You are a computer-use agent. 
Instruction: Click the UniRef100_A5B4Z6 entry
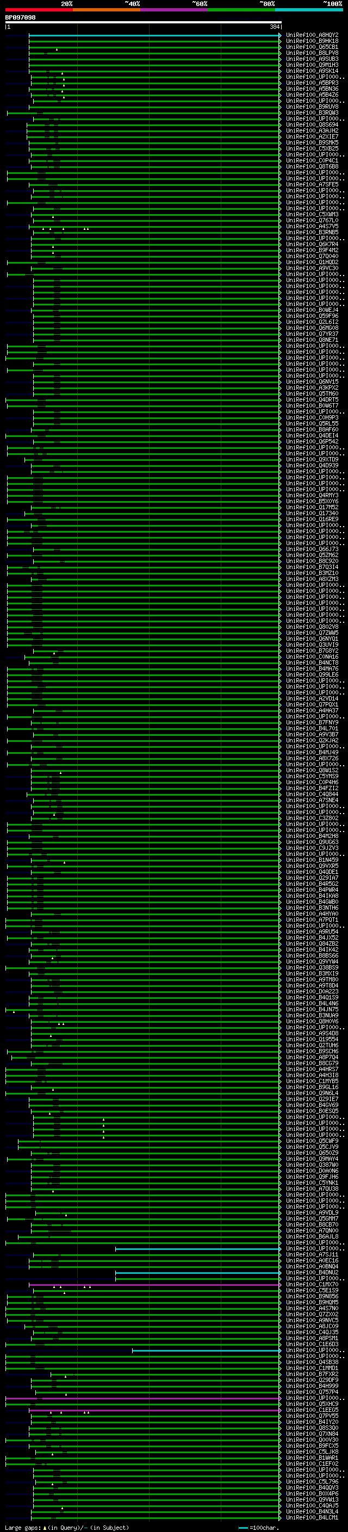tap(312, 95)
